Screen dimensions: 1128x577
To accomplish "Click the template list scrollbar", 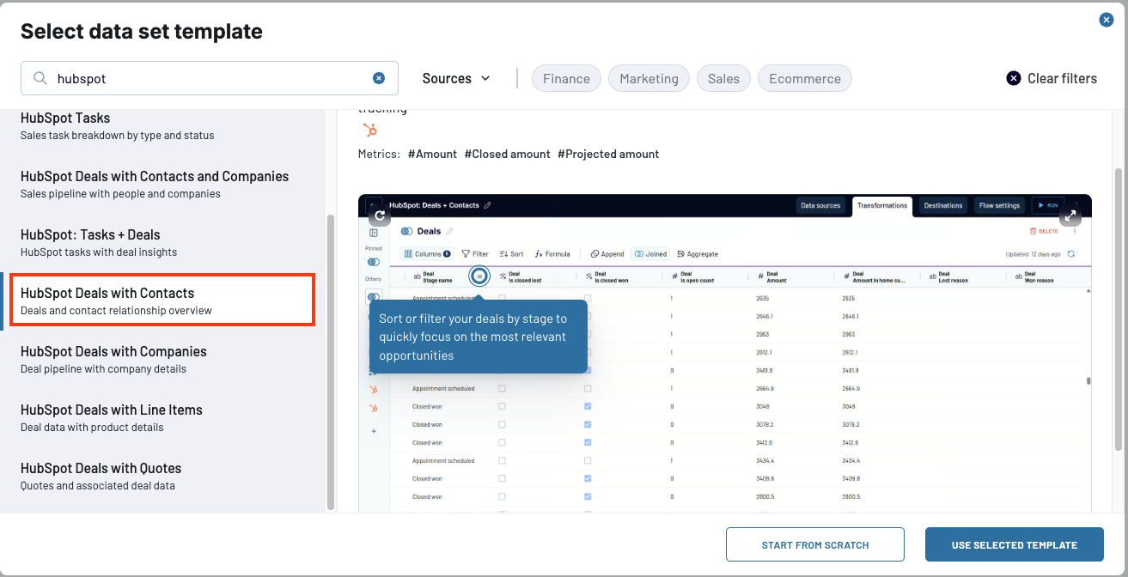I will click(331, 361).
